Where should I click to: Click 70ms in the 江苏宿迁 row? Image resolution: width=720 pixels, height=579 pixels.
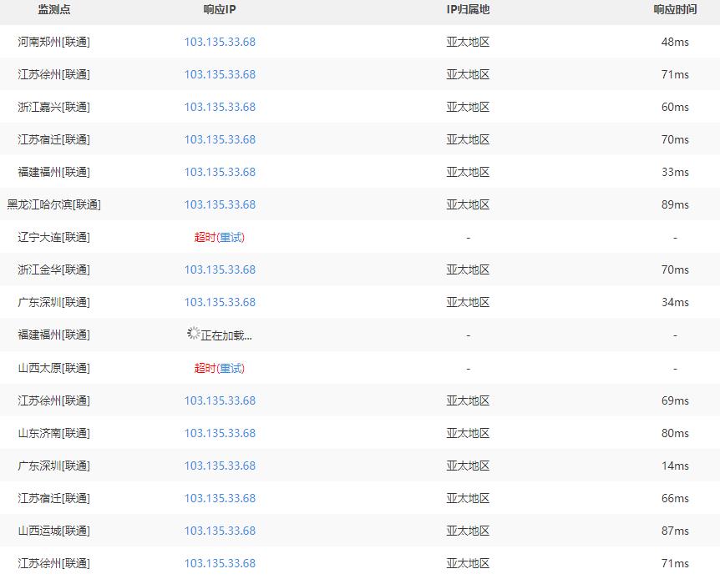pos(675,139)
